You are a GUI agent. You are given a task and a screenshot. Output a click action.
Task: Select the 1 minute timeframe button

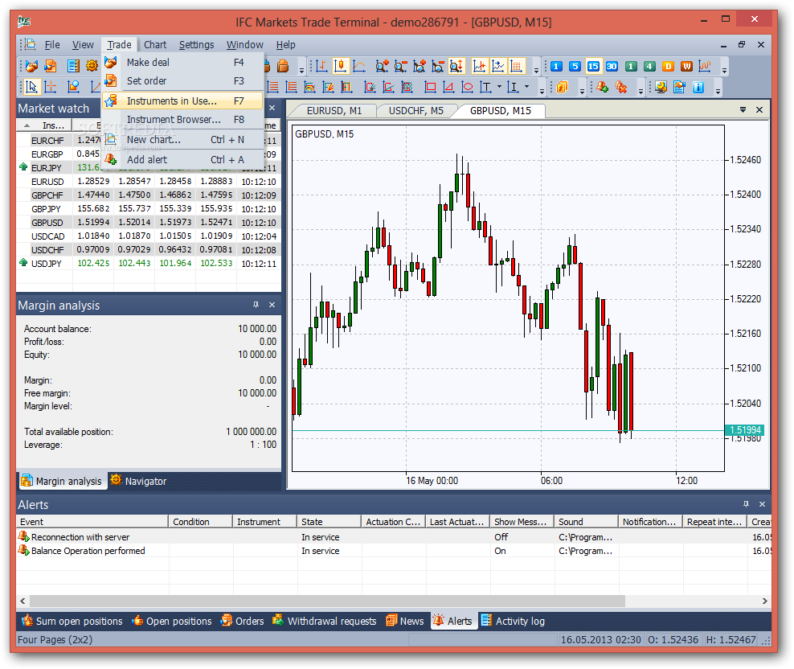[x=556, y=67]
